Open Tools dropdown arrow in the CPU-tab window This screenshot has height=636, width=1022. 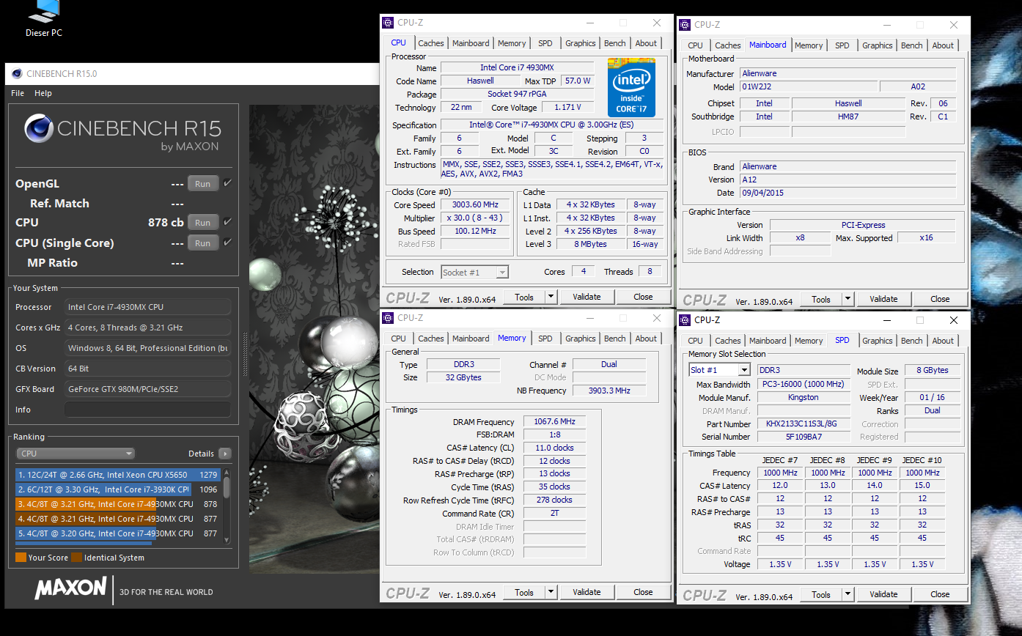[551, 297]
